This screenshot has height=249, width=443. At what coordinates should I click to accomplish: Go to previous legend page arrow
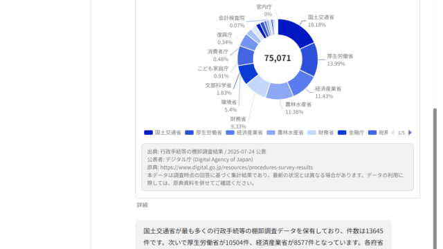392,133
